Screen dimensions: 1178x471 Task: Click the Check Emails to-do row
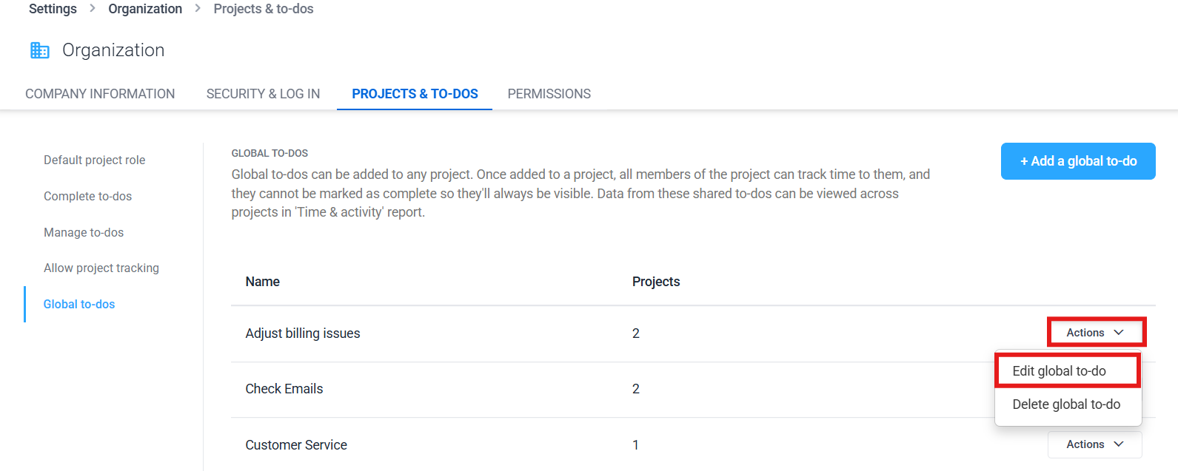[693, 389]
